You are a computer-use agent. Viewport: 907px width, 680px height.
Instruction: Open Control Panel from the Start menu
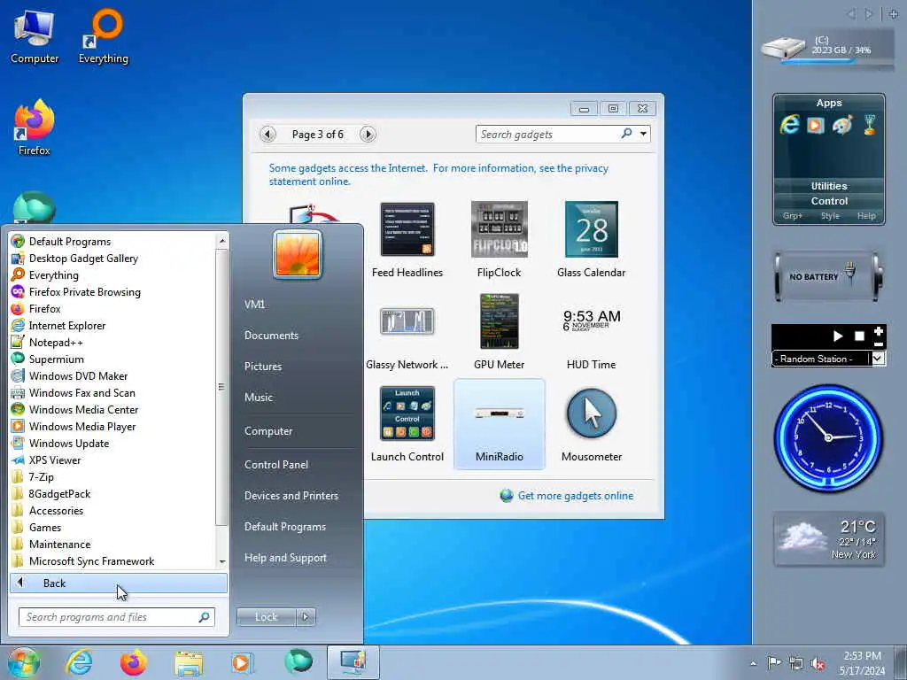click(x=276, y=464)
